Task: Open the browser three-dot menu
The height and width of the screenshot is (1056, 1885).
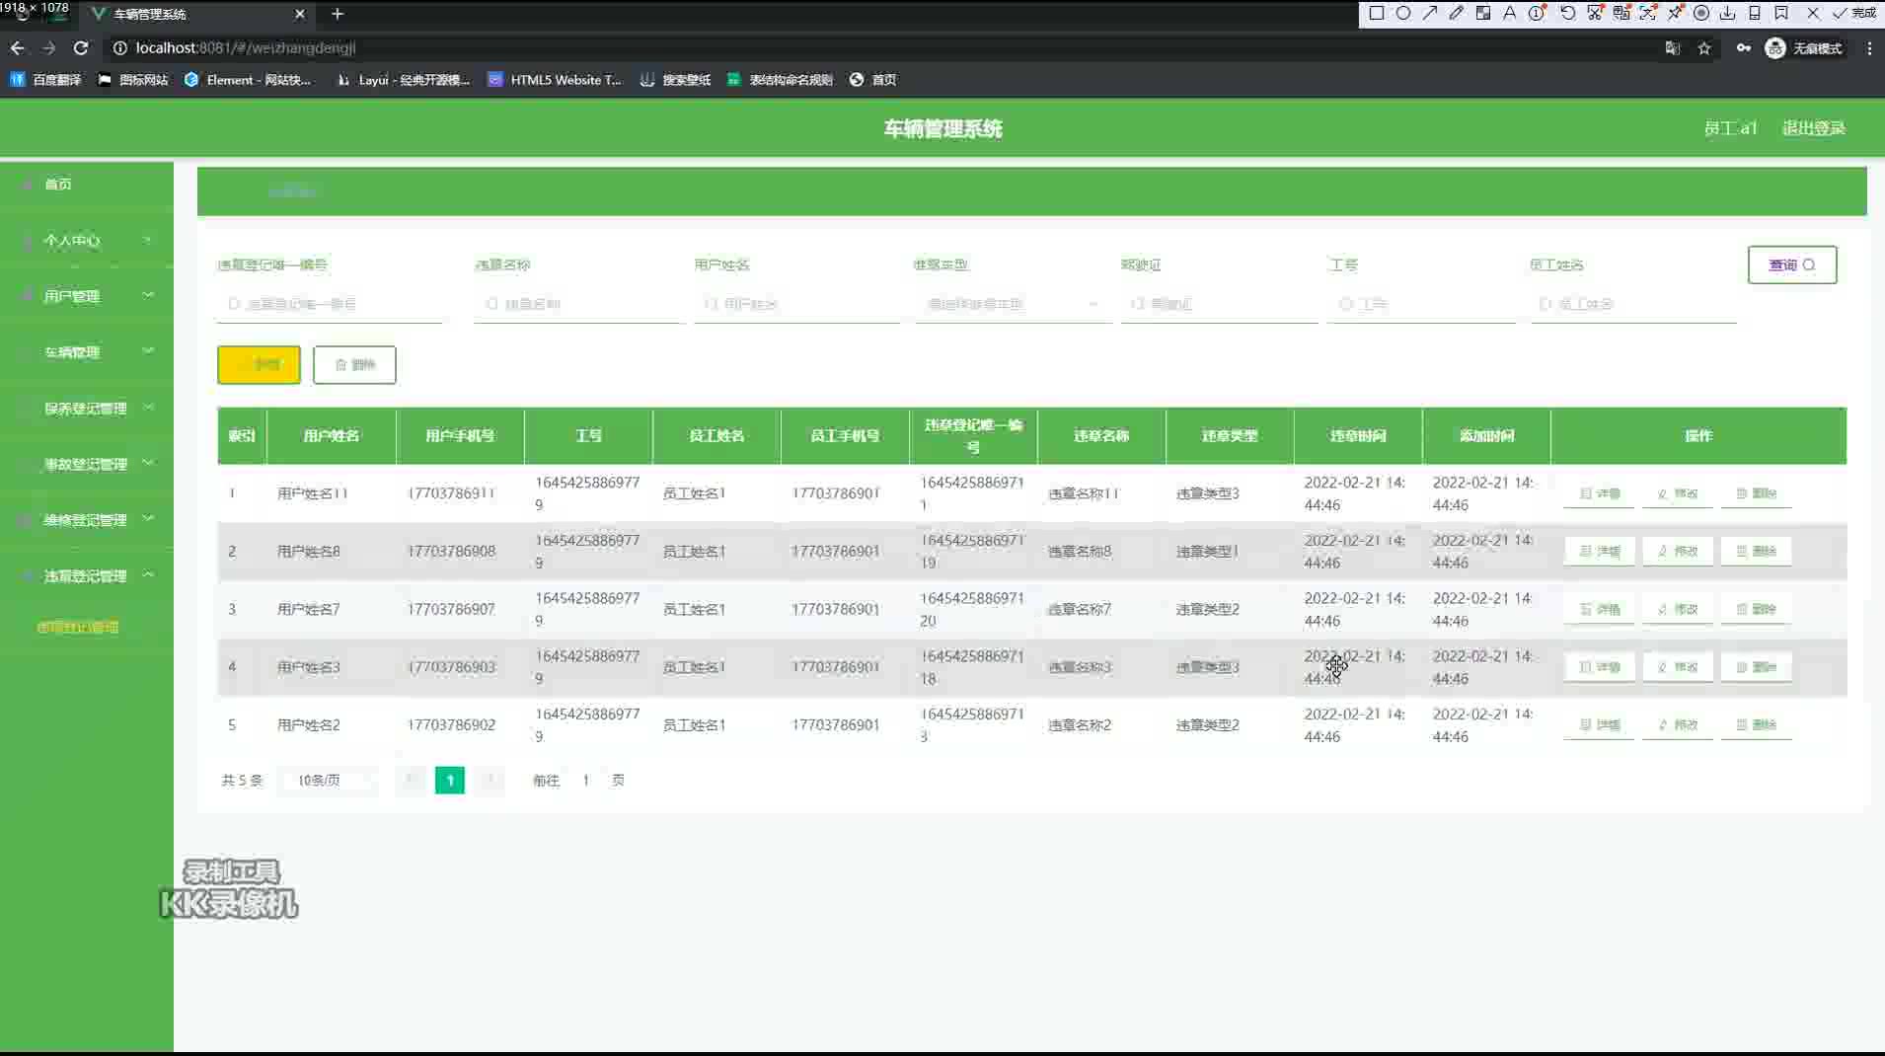Action: coord(1869,47)
